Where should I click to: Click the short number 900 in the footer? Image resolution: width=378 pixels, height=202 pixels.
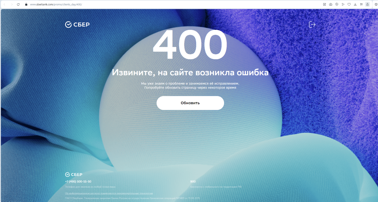(x=193, y=182)
